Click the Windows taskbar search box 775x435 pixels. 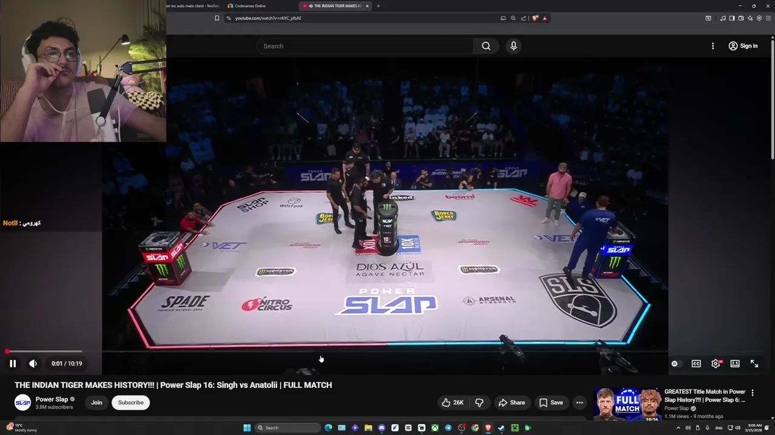[x=288, y=428]
